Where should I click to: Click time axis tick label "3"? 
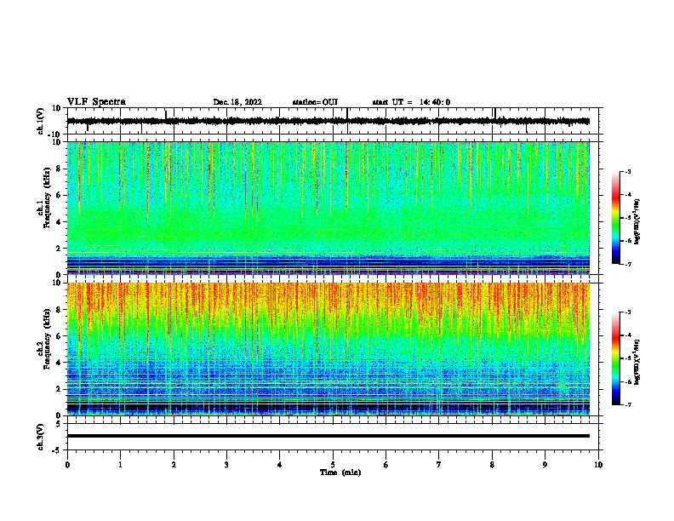226,465
